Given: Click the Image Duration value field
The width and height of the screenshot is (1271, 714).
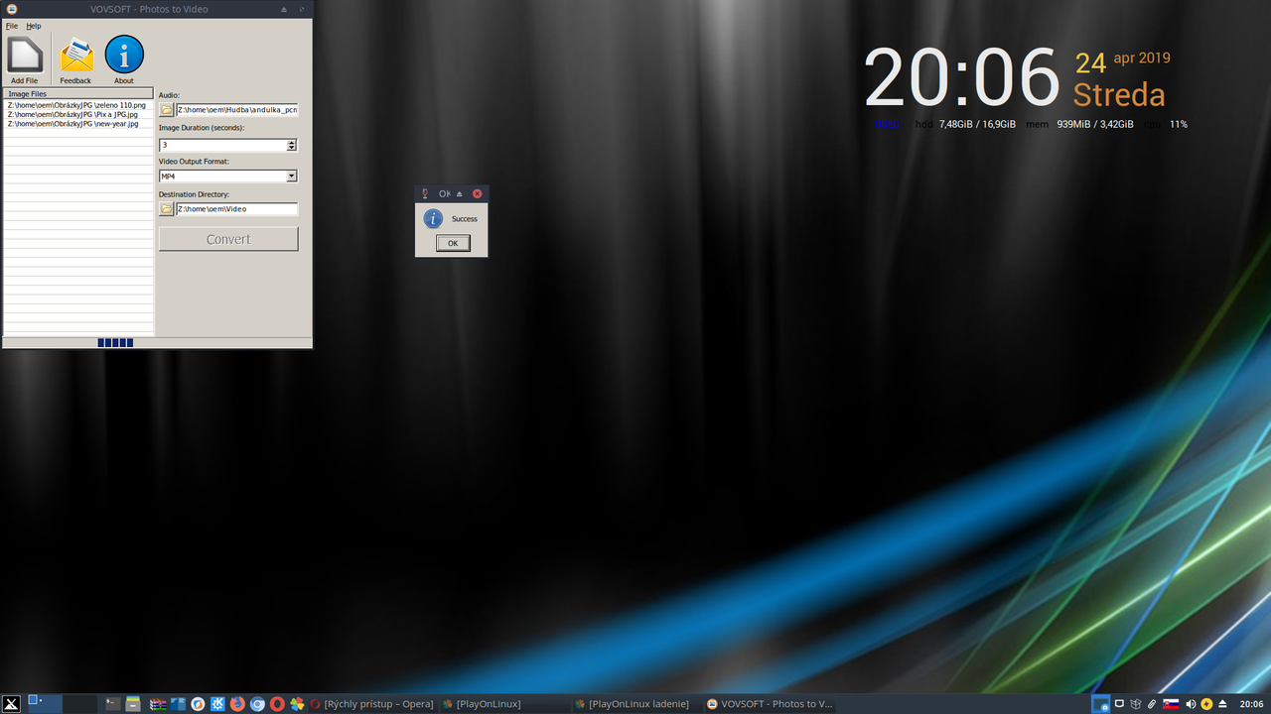Looking at the screenshot, I should [222, 145].
